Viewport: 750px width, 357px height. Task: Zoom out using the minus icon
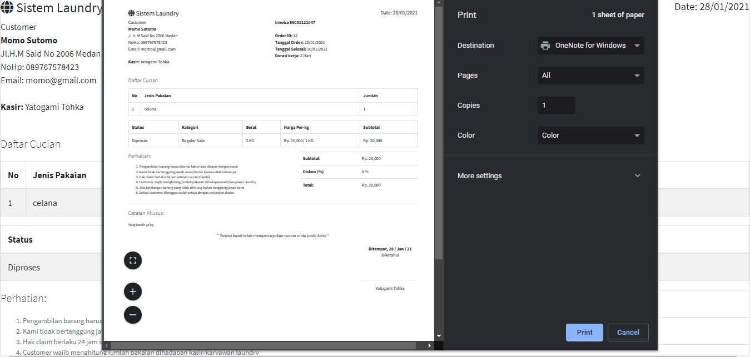[132, 314]
